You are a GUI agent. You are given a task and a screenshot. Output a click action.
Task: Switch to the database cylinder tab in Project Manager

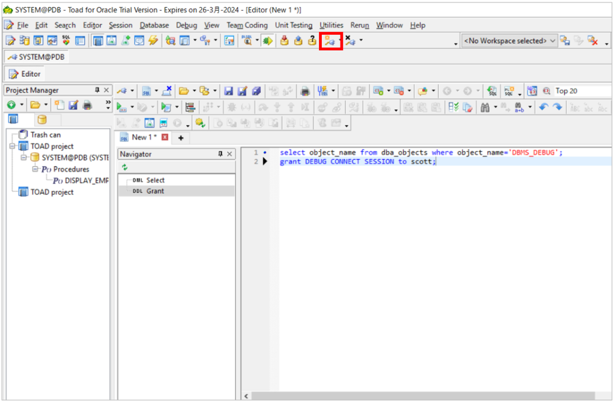tap(42, 119)
